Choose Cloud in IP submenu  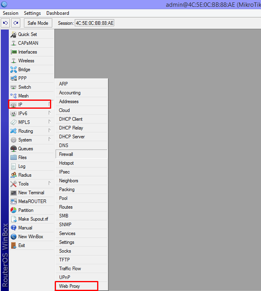click(82, 110)
